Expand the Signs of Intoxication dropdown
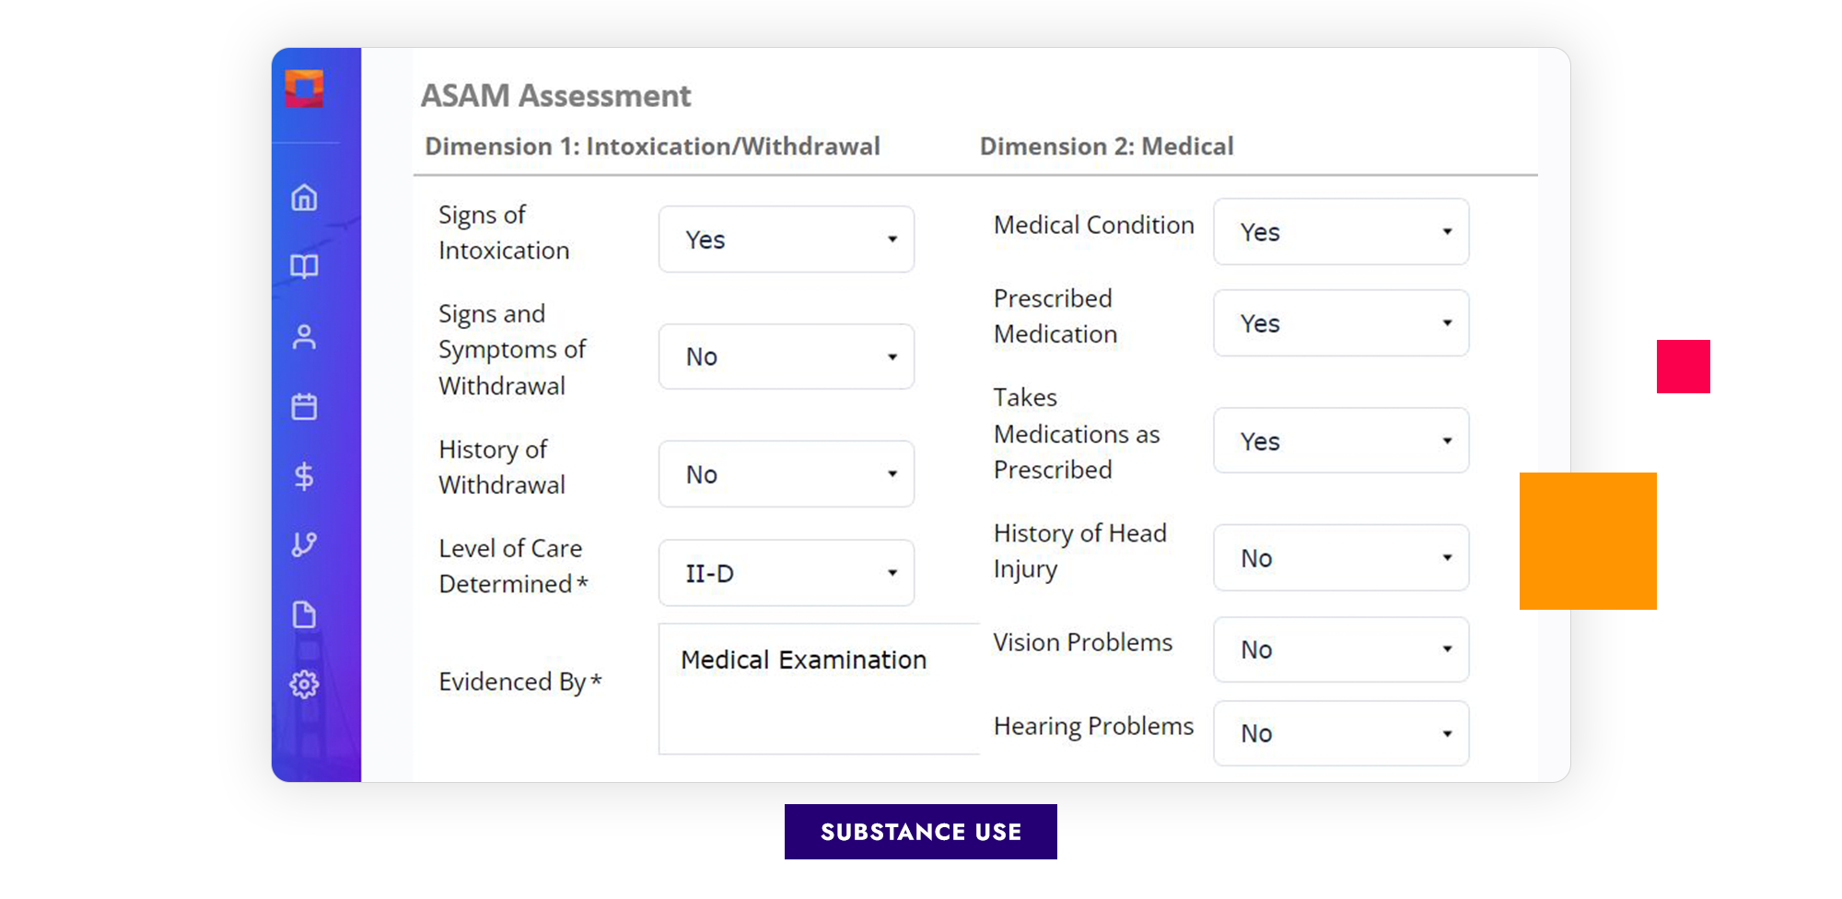 tap(786, 239)
